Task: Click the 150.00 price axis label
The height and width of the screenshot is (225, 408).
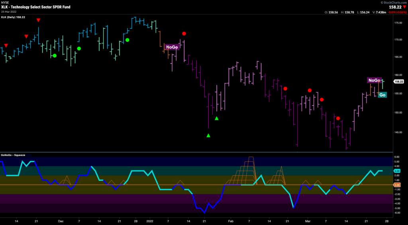Action: point(398,113)
